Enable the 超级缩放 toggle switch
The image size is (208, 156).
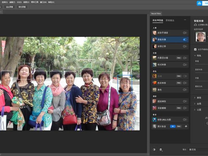point(185,101)
